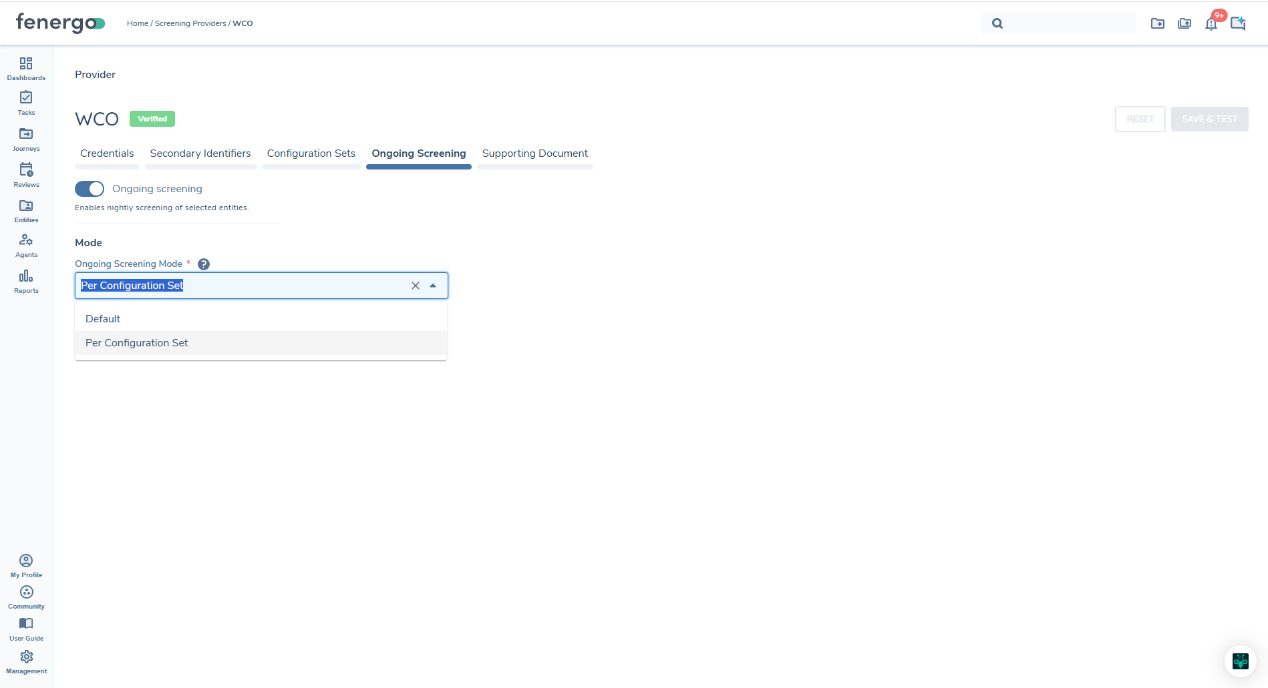Screen dimensions: 1268x688
Task: Open the AI chat sparkle icon in header
Action: pyautogui.click(x=1238, y=23)
